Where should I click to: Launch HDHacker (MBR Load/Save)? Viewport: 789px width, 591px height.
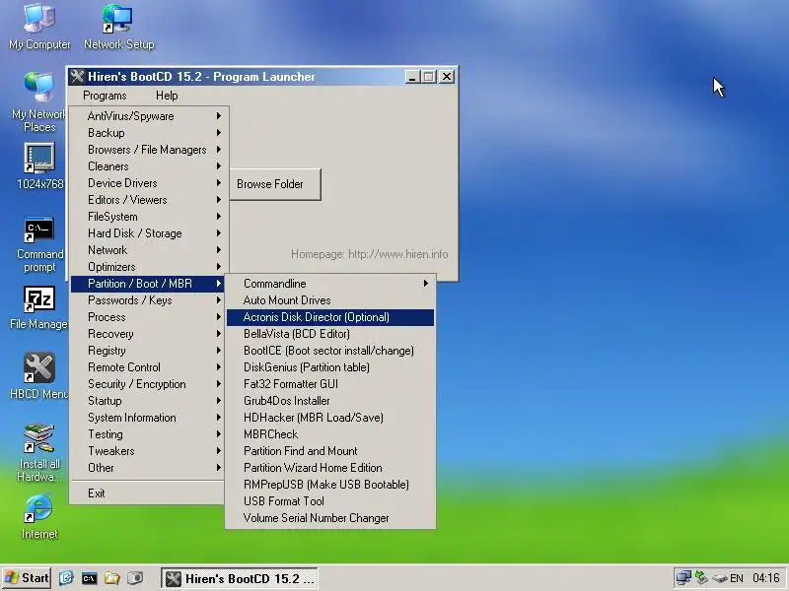[x=330, y=418]
